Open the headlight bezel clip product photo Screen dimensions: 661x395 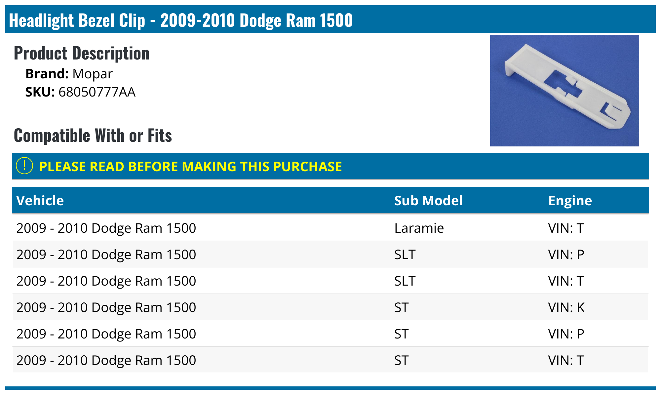coord(564,91)
